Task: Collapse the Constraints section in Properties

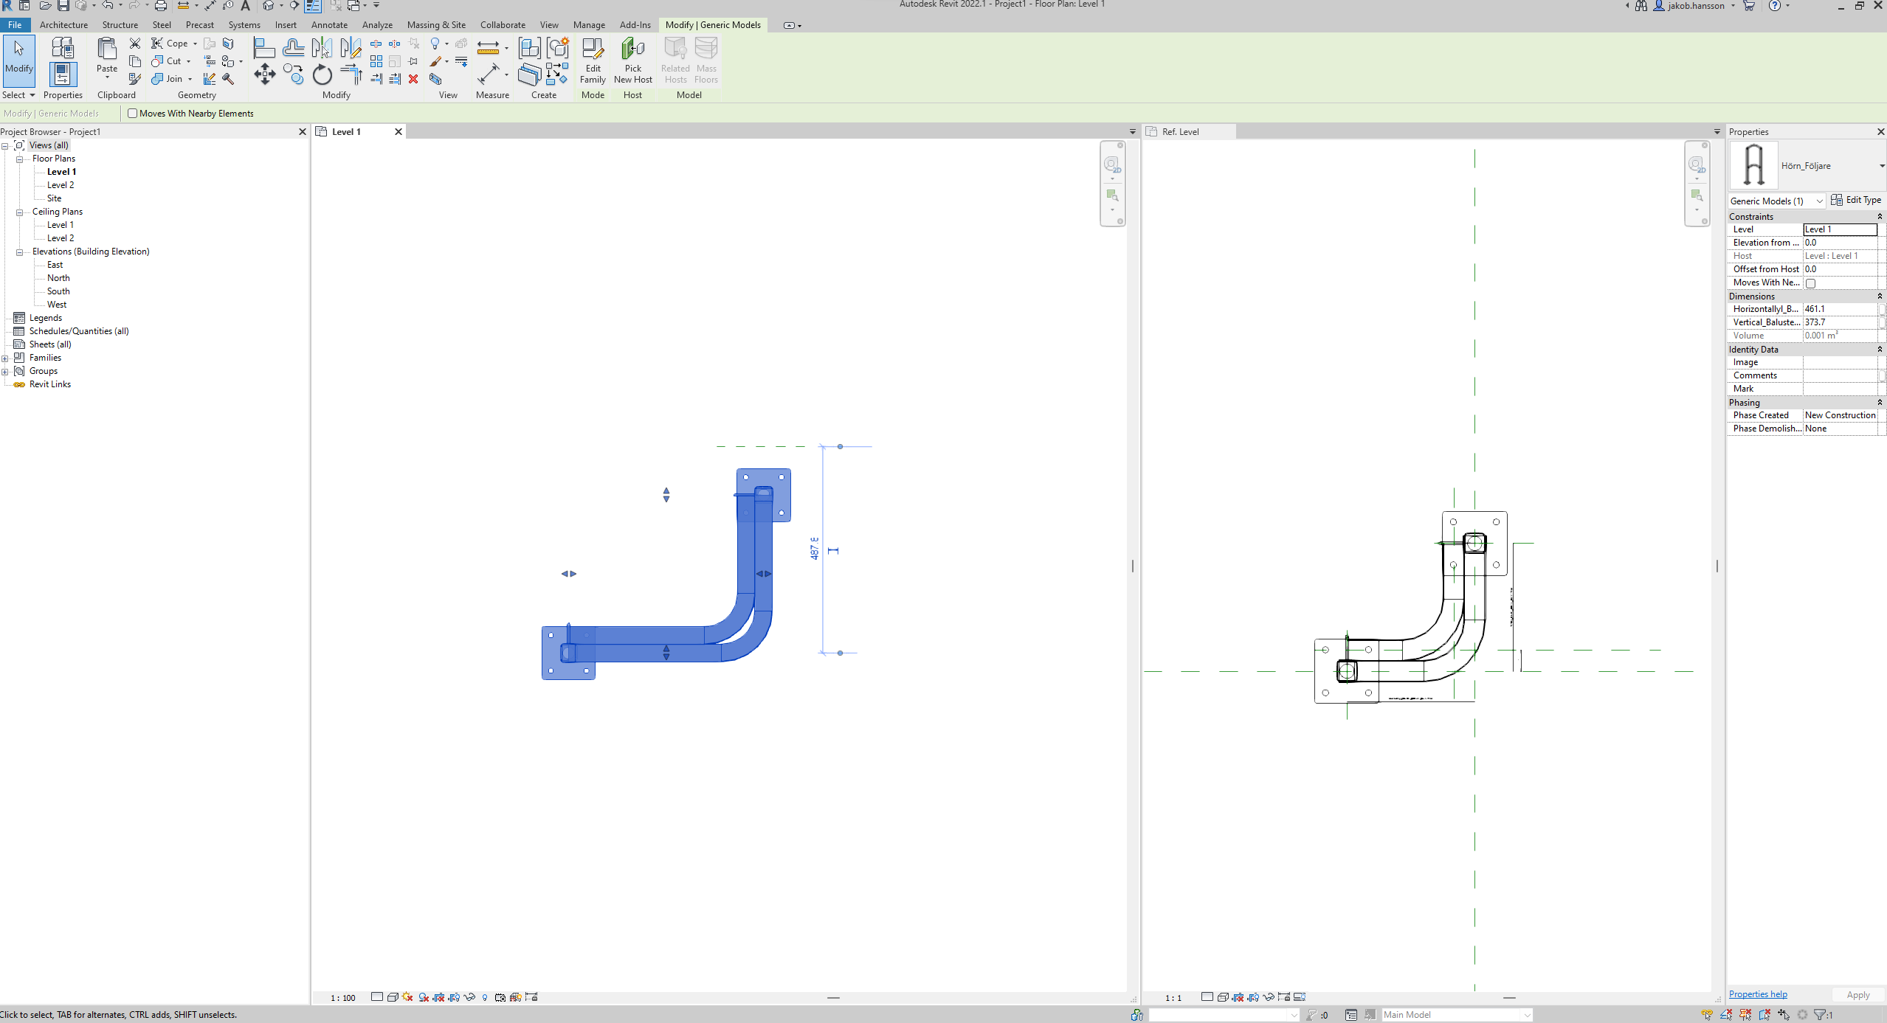Action: click(x=1879, y=216)
